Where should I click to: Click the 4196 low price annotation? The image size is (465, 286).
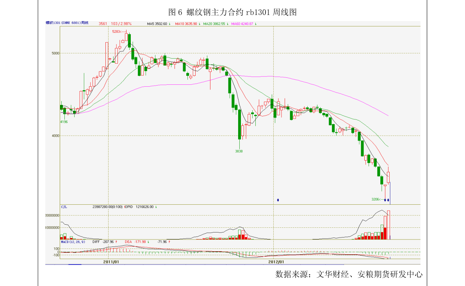coord(64,122)
